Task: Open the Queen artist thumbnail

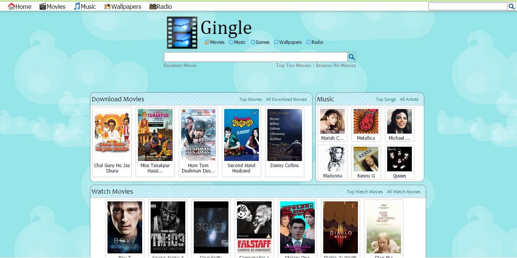Action: coord(399,159)
